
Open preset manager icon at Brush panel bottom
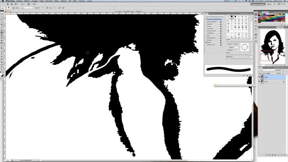pos(247,76)
